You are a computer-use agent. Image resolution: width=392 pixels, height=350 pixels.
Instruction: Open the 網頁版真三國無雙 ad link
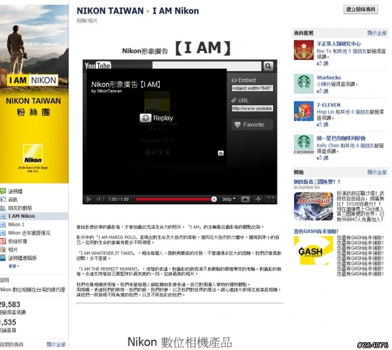(x=317, y=182)
